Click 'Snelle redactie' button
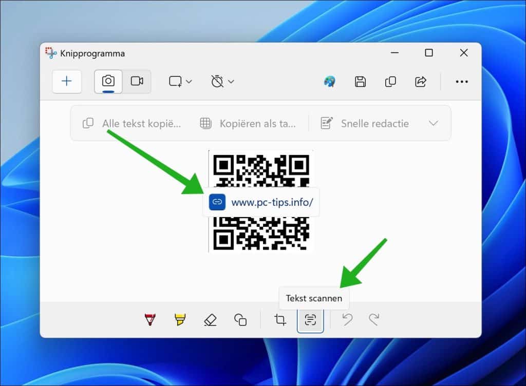This screenshot has width=526, height=386. pos(365,124)
